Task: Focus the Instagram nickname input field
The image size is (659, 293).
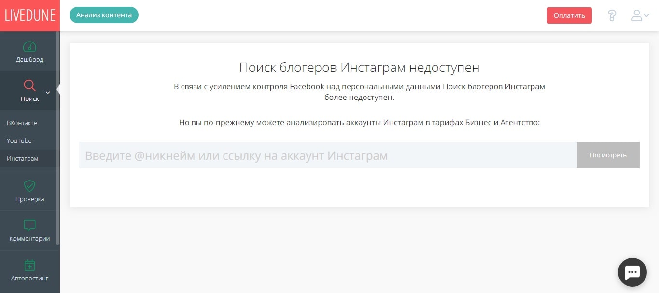Action: tap(328, 155)
